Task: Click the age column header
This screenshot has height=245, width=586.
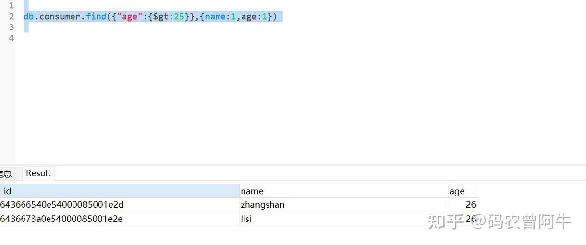Action: [462, 191]
